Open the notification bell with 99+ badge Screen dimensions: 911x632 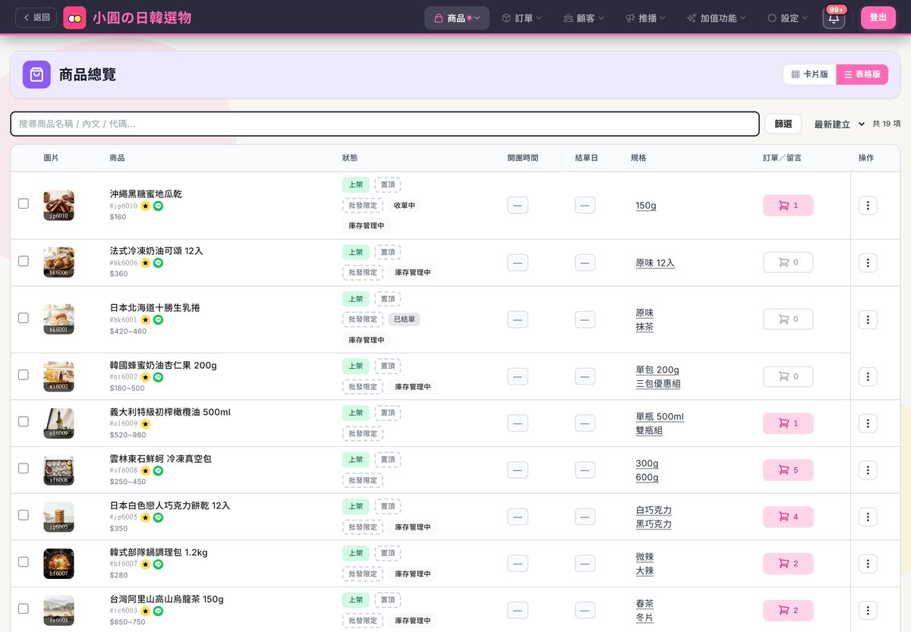[834, 17]
